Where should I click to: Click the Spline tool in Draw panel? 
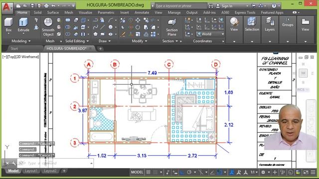(x=95, y=27)
